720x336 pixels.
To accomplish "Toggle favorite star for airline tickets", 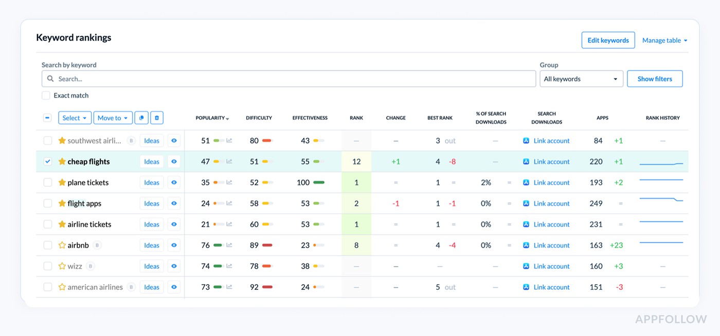I will (x=62, y=224).
